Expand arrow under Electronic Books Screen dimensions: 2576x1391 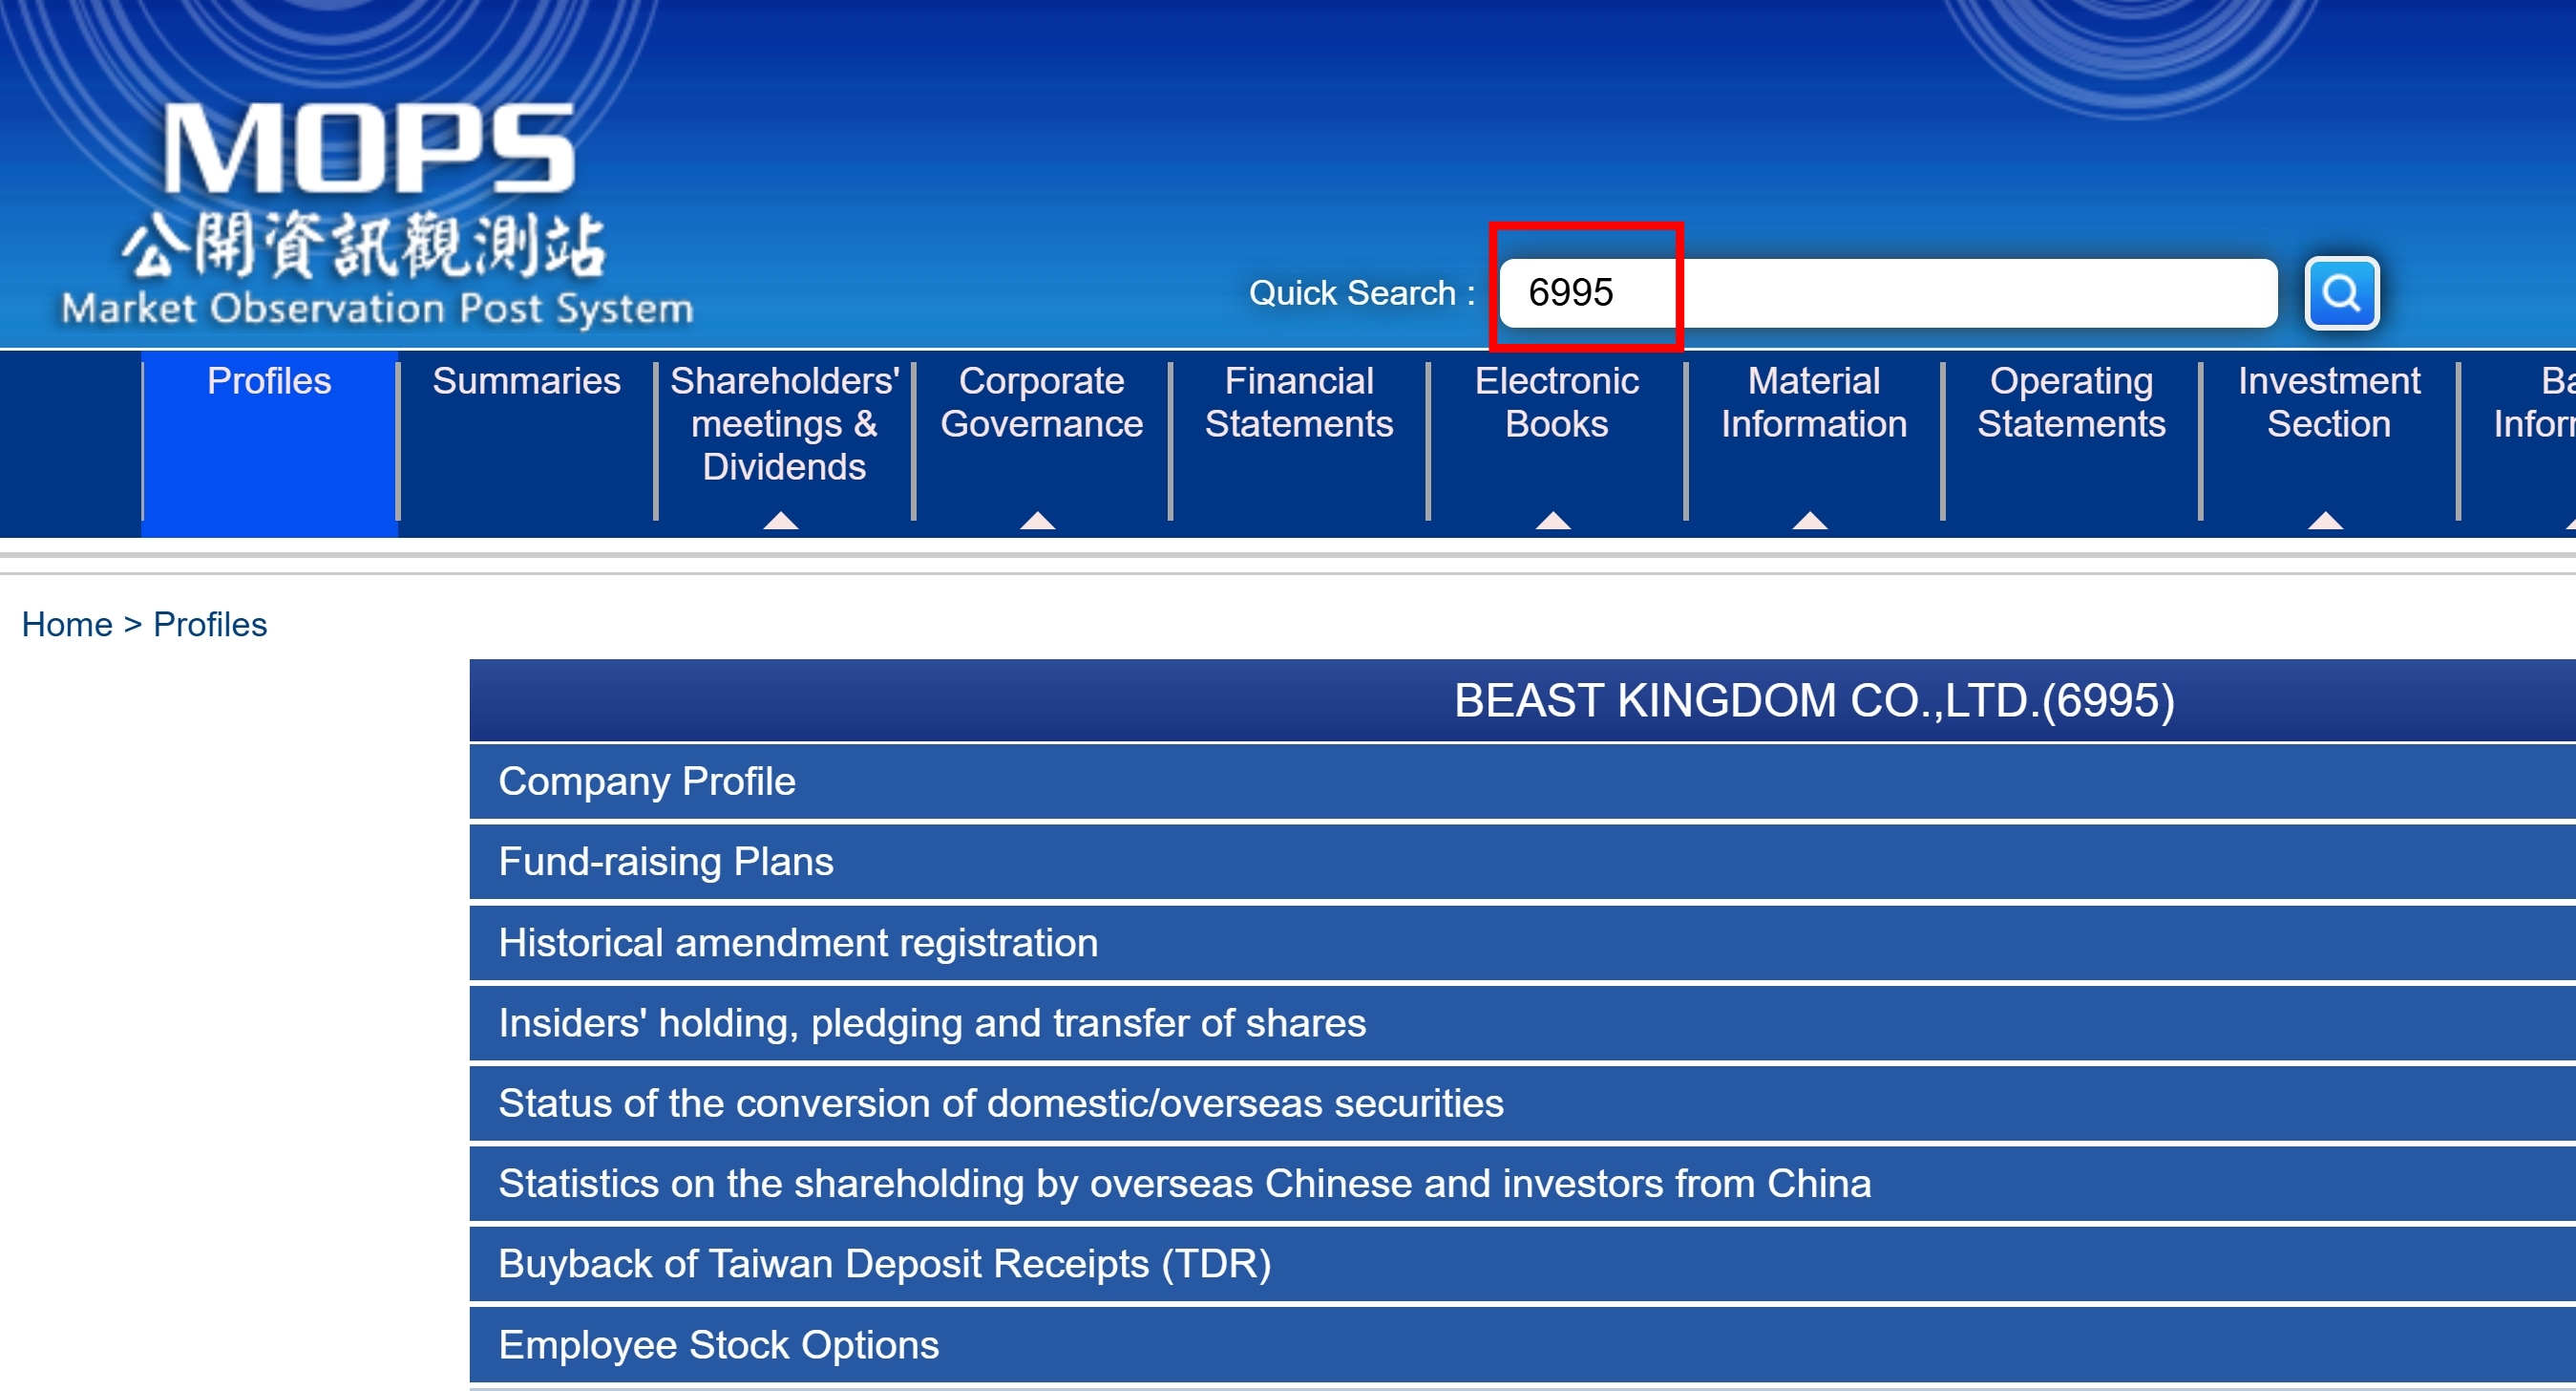point(1553,521)
